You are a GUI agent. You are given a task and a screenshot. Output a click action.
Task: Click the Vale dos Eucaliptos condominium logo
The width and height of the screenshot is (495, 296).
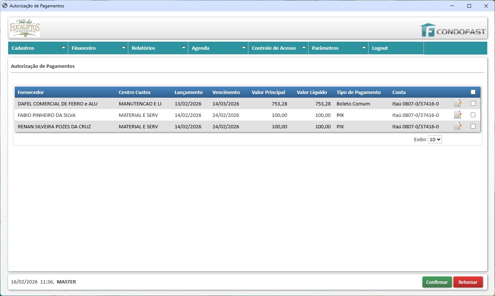[x=24, y=28]
